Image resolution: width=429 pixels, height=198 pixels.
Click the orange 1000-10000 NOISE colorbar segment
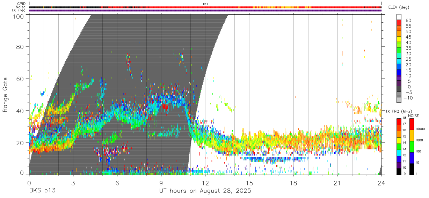412,135
